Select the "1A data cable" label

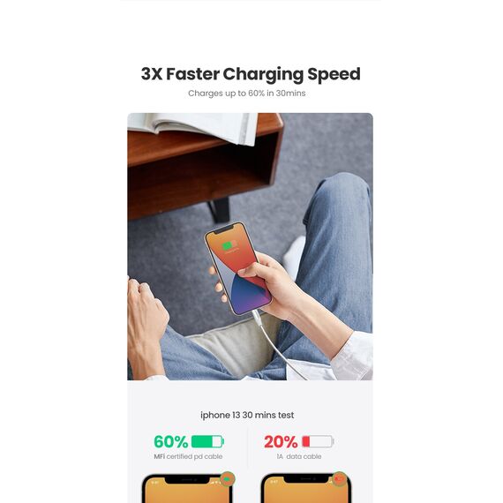click(x=299, y=456)
